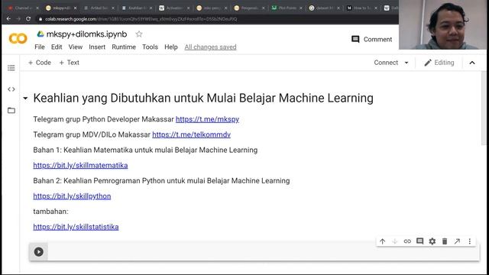This screenshot has width=489, height=275.
Task: Click the Comment speech bubble button
Action: coord(372,39)
